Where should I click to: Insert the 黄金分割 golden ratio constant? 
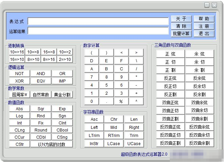(62, 95)
